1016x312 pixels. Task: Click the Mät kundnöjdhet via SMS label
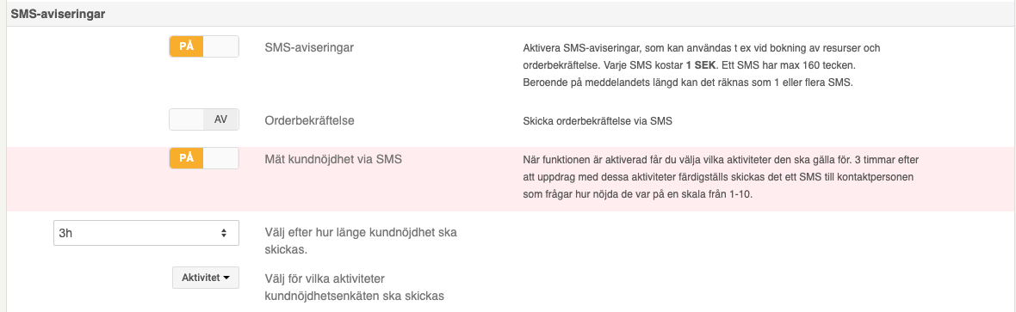pos(334,159)
